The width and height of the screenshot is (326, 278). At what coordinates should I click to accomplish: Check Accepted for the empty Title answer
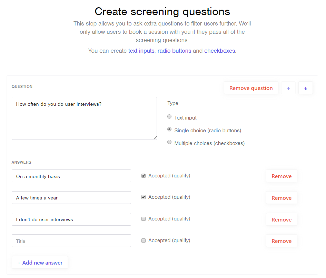click(x=144, y=240)
